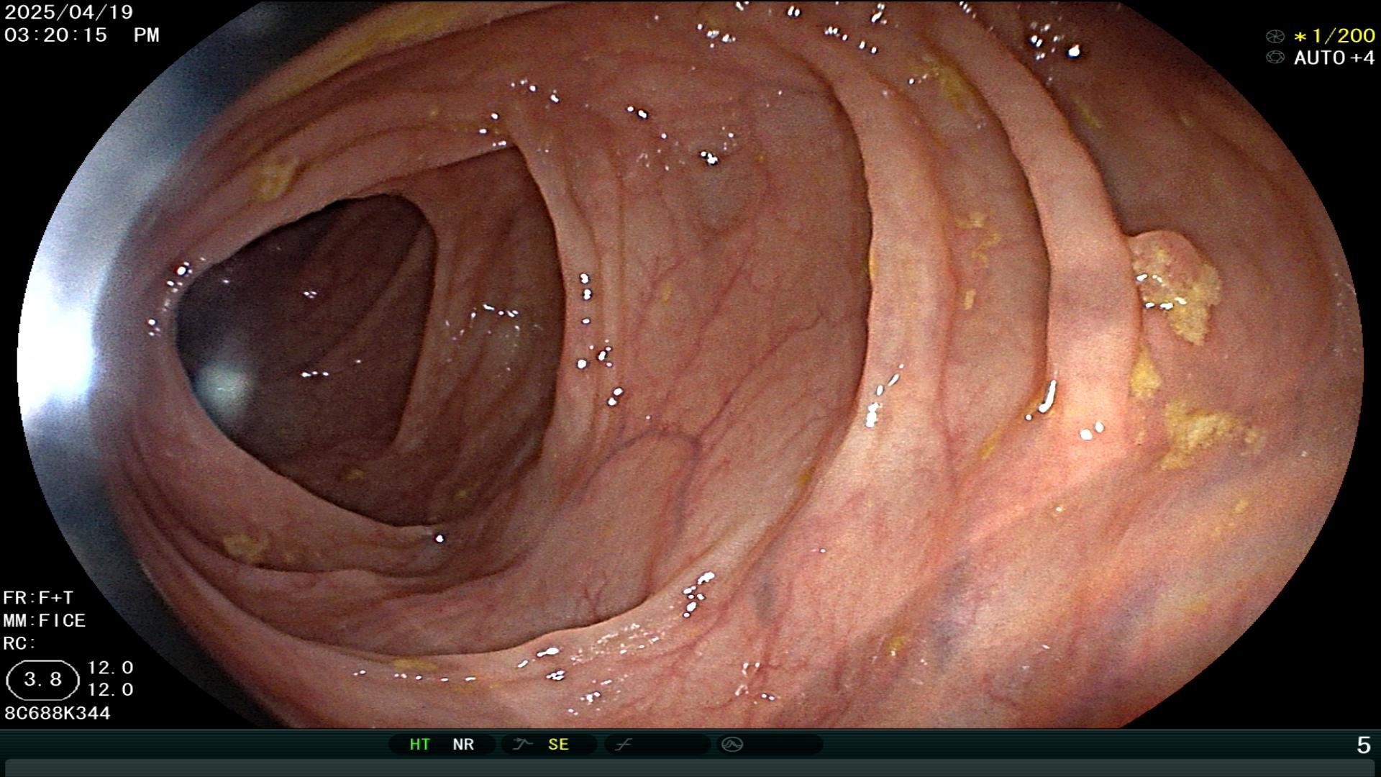This screenshot has height=777, width=1381.
Task: Toggle the NR noise reduction indicator
Action: 463,745
